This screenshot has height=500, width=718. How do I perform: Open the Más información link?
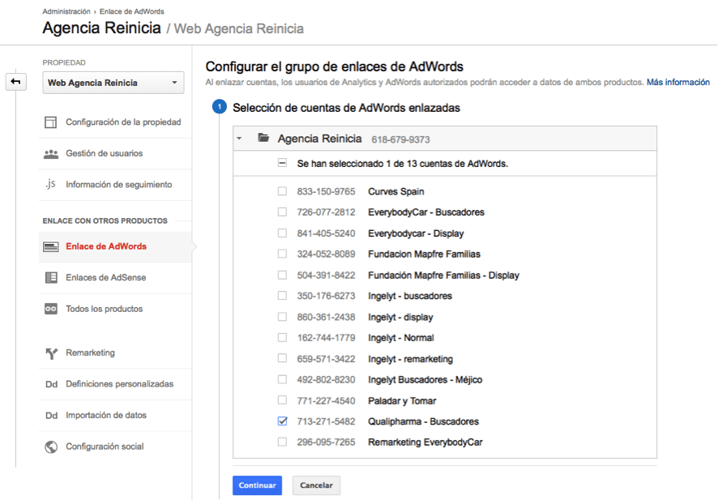click(x=677, y=82)
